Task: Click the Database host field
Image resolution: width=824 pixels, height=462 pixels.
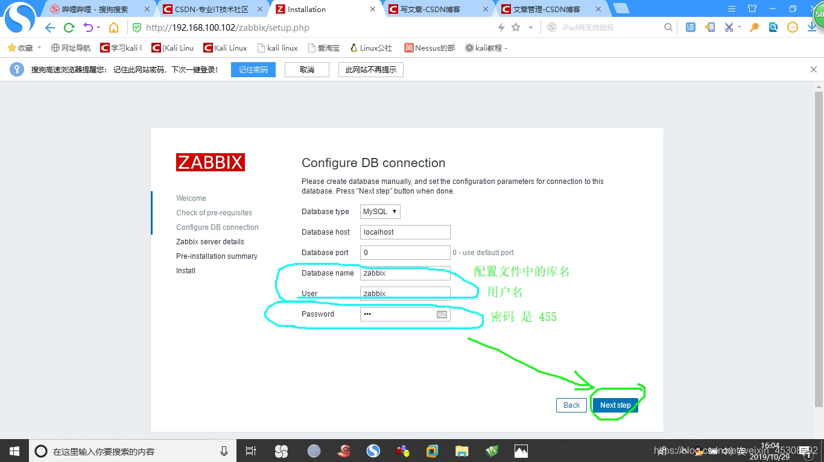Action: coord(405,232)
